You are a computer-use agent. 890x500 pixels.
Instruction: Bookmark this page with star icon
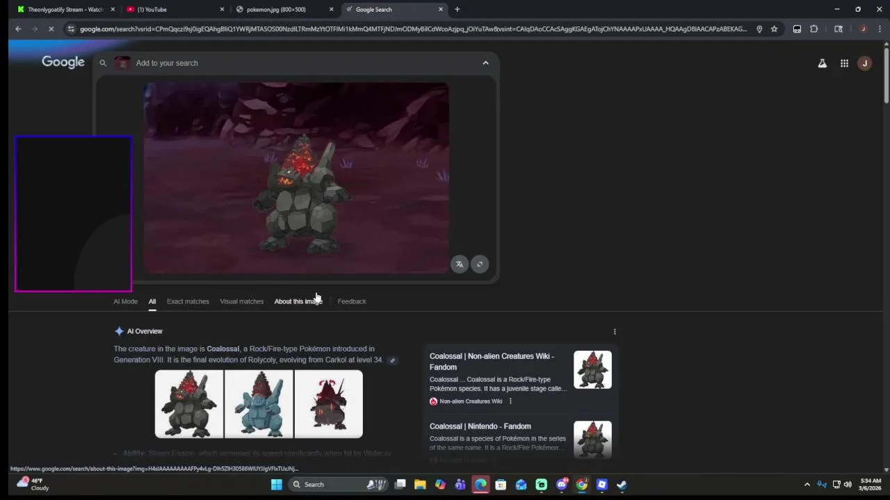[x=774, y=29]
